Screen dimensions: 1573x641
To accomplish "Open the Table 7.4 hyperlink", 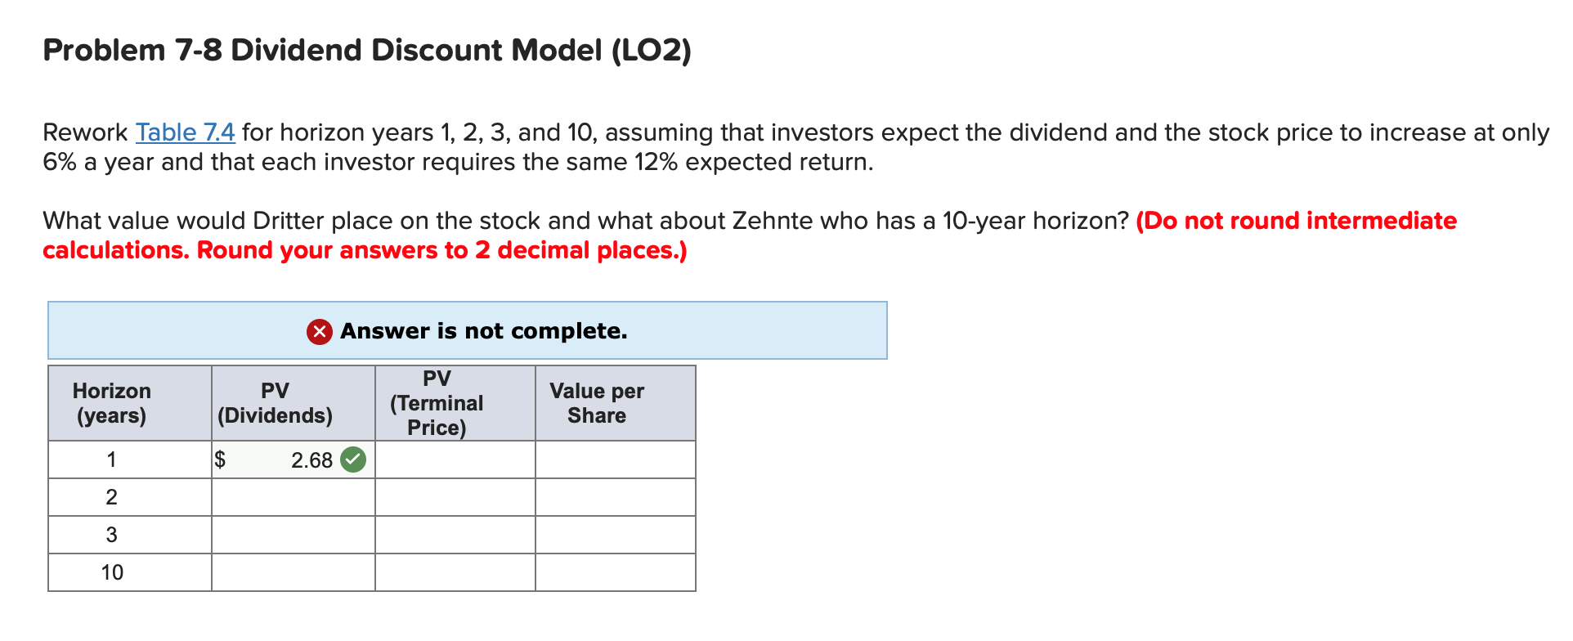I will tap(184, 132).
